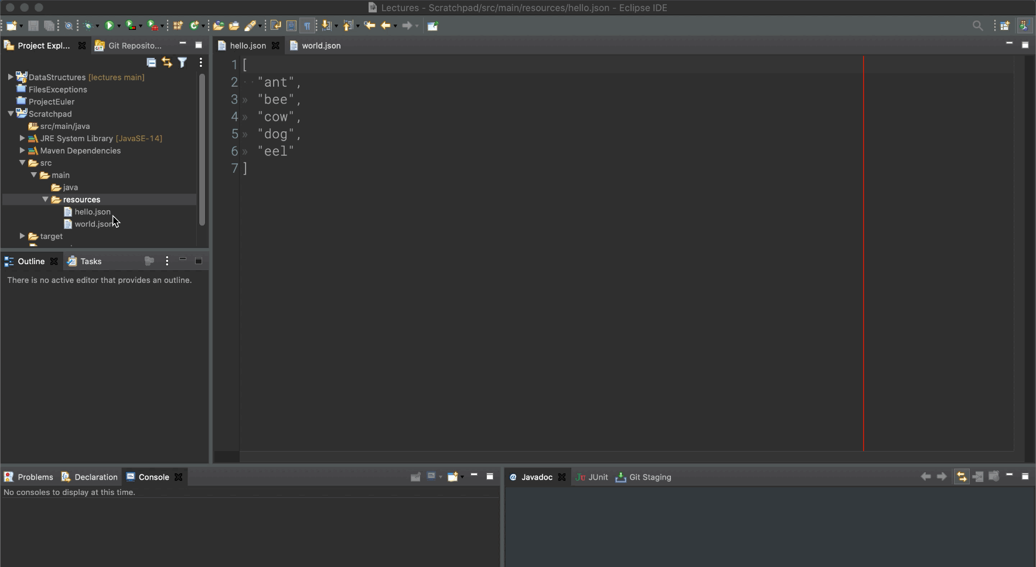
Task: Toggle Block Selection Mode
Action: coord(291,26)
